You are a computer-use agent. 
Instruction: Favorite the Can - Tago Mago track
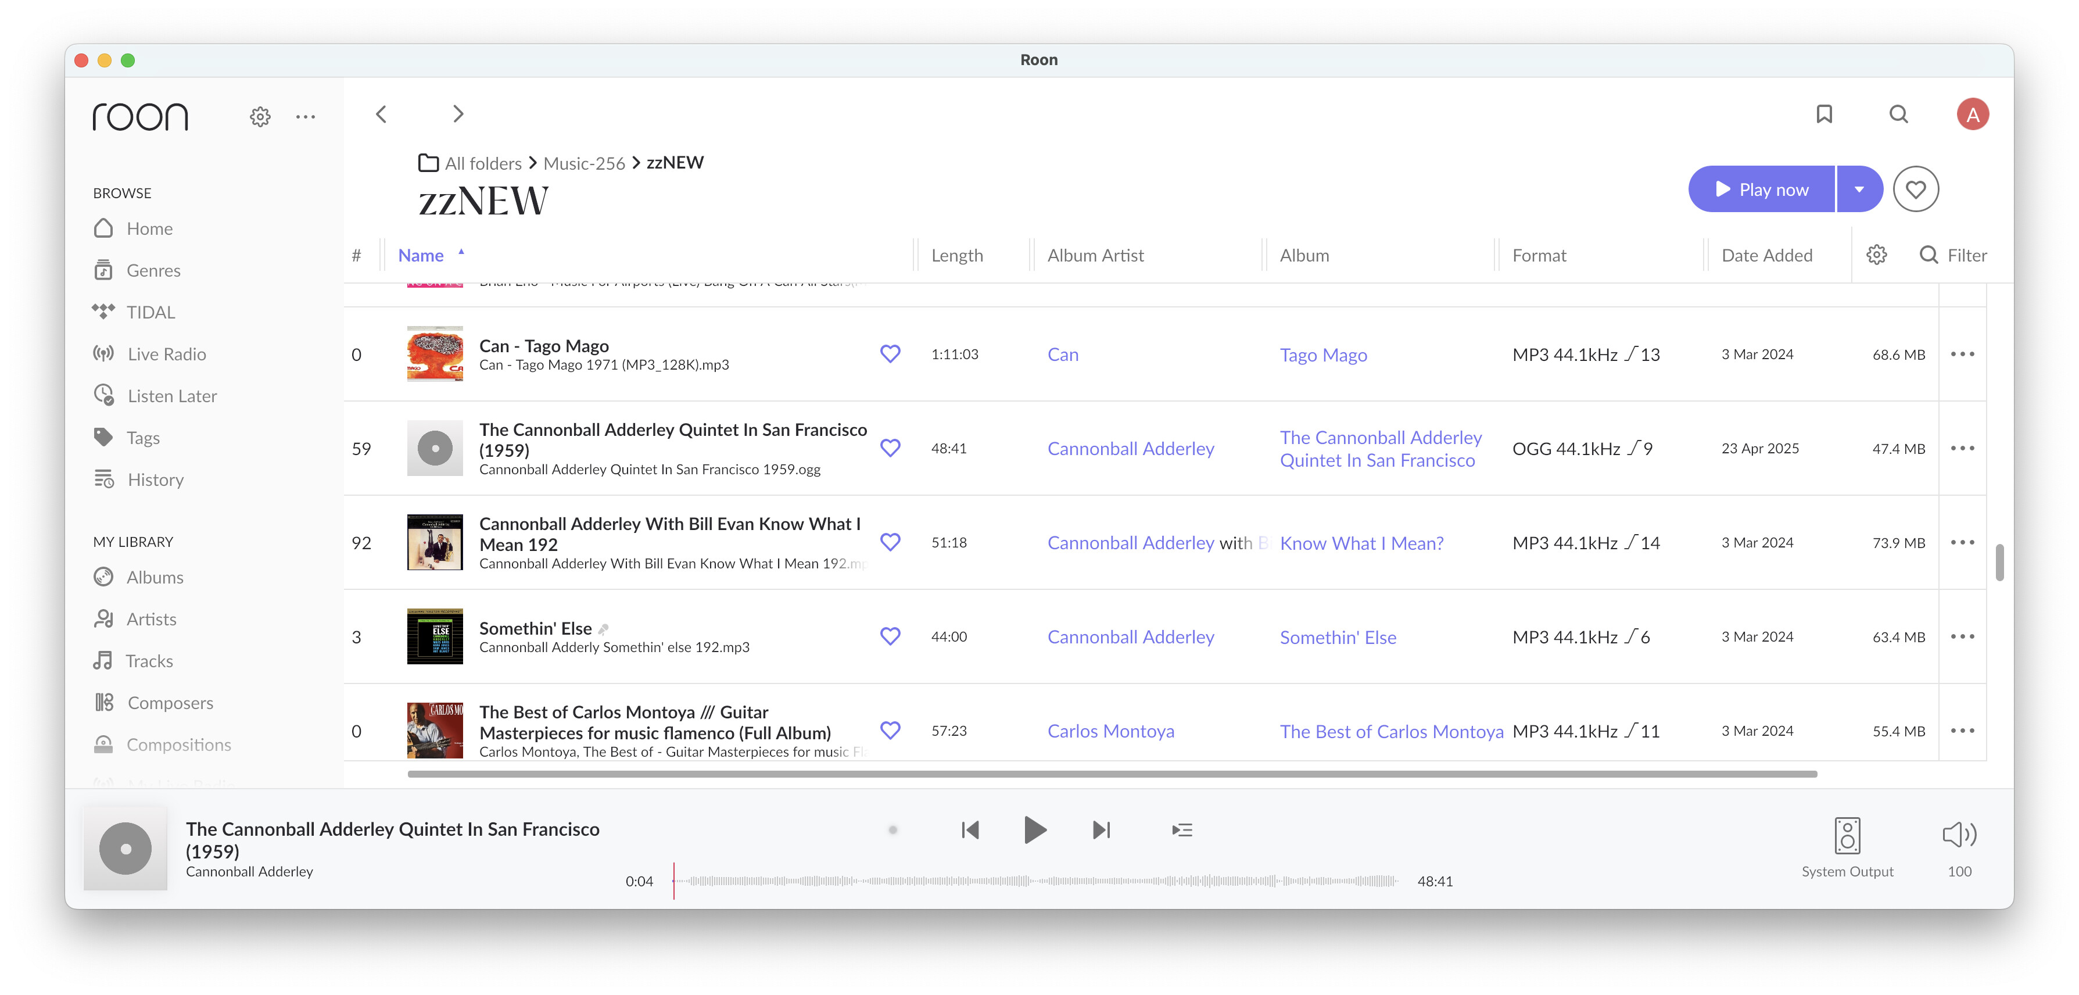tap(890, 355)
